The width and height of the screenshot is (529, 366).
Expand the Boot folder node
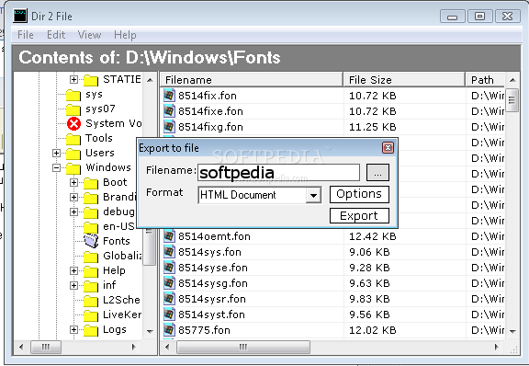coord(73,182)
